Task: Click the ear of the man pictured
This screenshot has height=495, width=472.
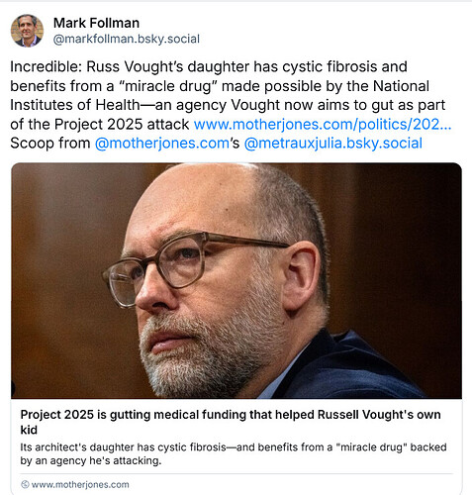Action: (x=300, y=275)
